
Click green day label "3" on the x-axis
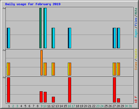click(x=17, y=106)
